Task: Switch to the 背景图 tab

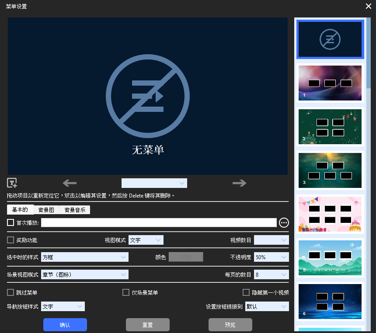Action: click(x=46, y=210)
